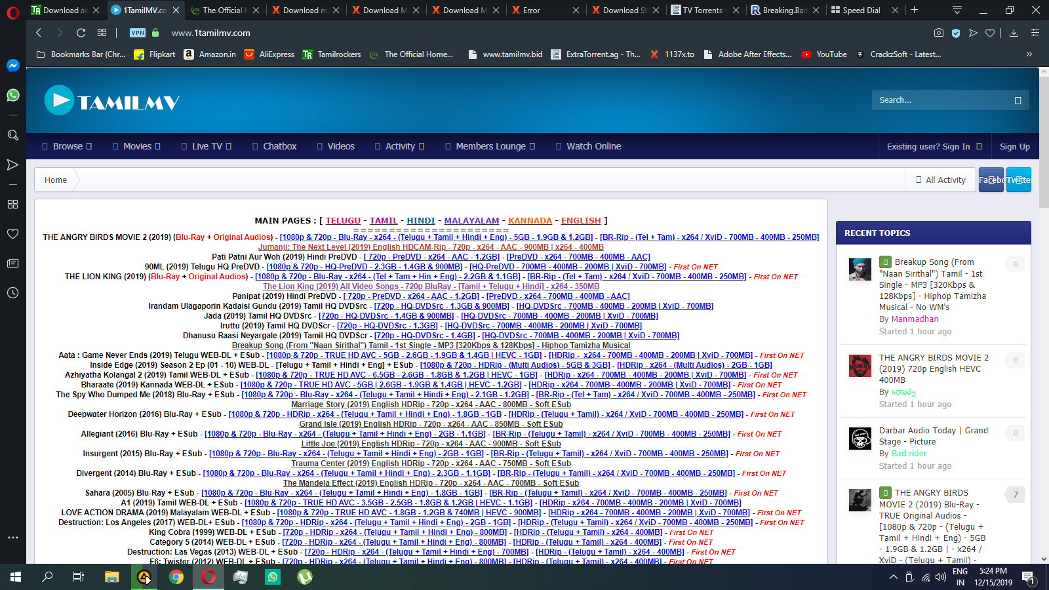This screenshot has width=1049, height=590.
Task: Open uTorrent from taskbar
Action: point(305,577)
